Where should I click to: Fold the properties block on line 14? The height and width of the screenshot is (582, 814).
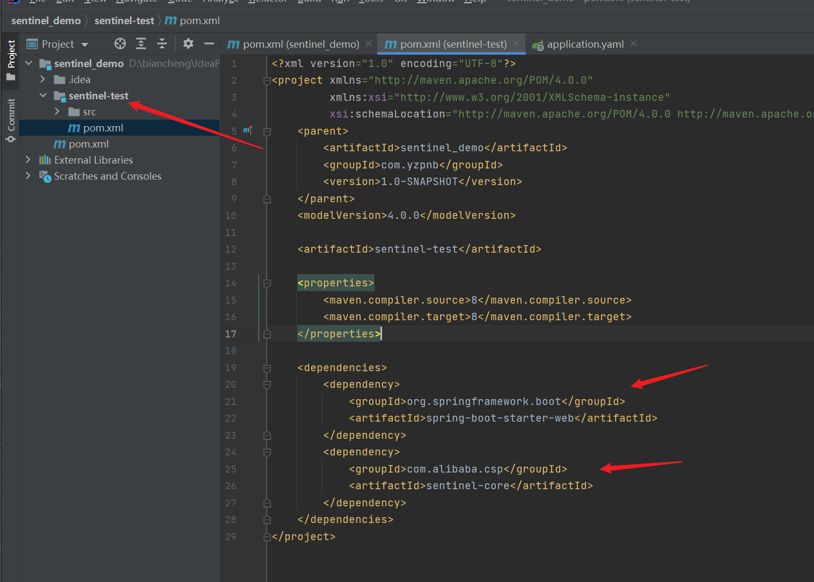coord(267,283)
